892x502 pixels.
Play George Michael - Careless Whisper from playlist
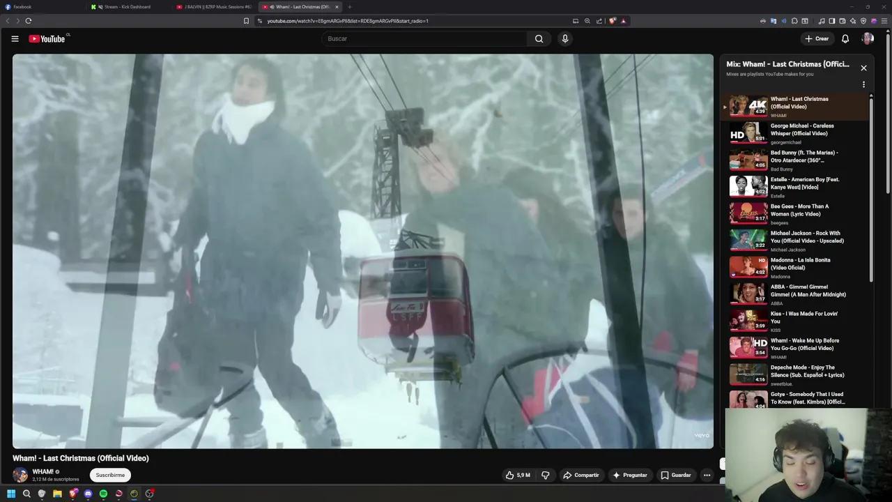pos(794,134)
